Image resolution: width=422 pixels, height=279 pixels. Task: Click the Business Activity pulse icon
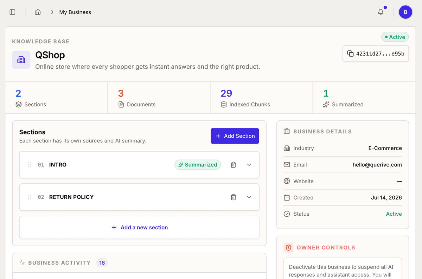click(x=22, y=262)
